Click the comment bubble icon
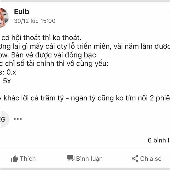The width and height of the screenshot is (170, 170). pyautogui.click(x=71, y=158)
